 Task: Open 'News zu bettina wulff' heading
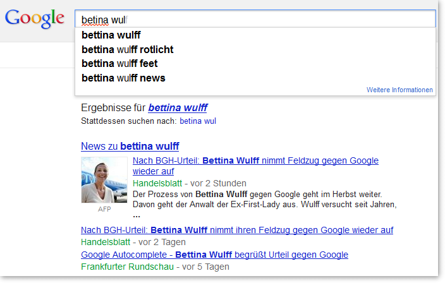[130, 147]
